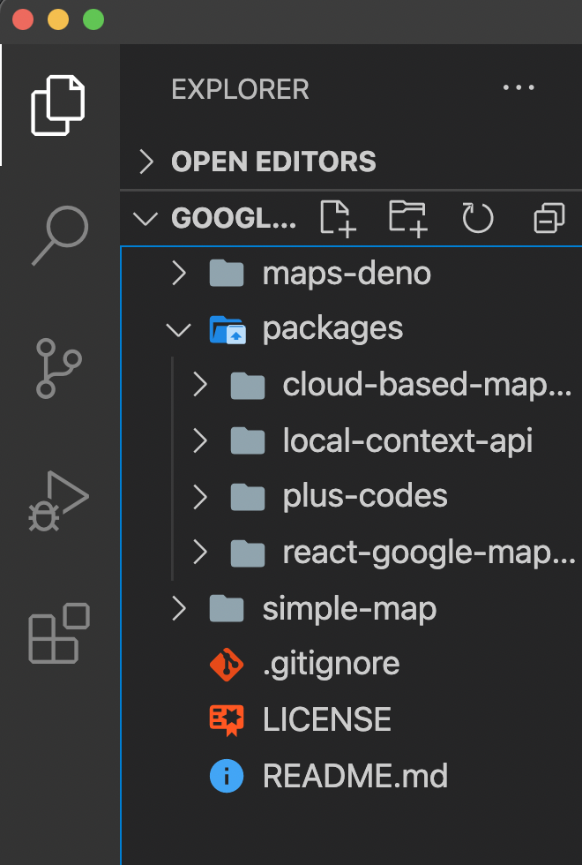
Task: Select the react-google-map... folder name
Action: (x=429, y=553)
